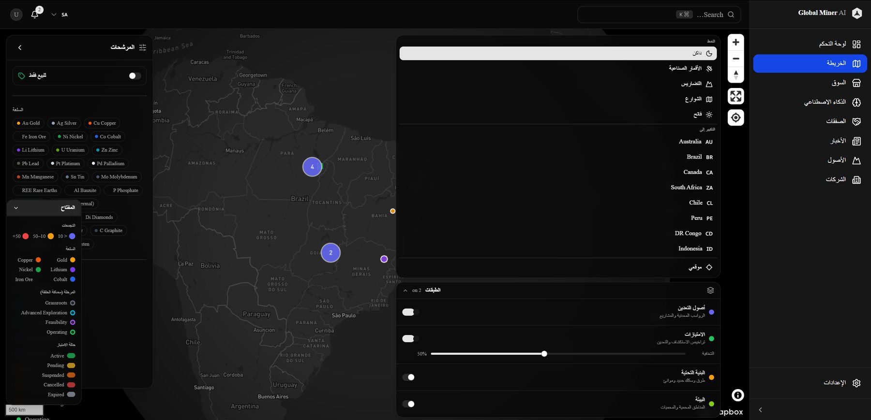Image resolution: width=871 pixels, height=420 pixels.
Task: Close المرشحات filters panel with back chevron
Action: pyautogui.click(x=20, y=47)
